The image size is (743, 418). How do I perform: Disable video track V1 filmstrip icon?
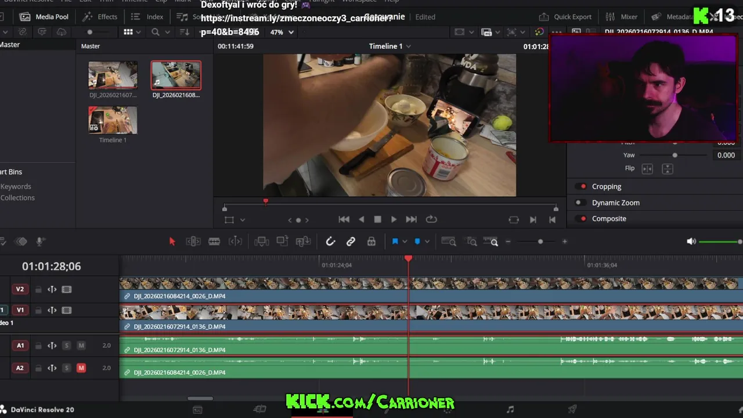click(x=67, y=310)
